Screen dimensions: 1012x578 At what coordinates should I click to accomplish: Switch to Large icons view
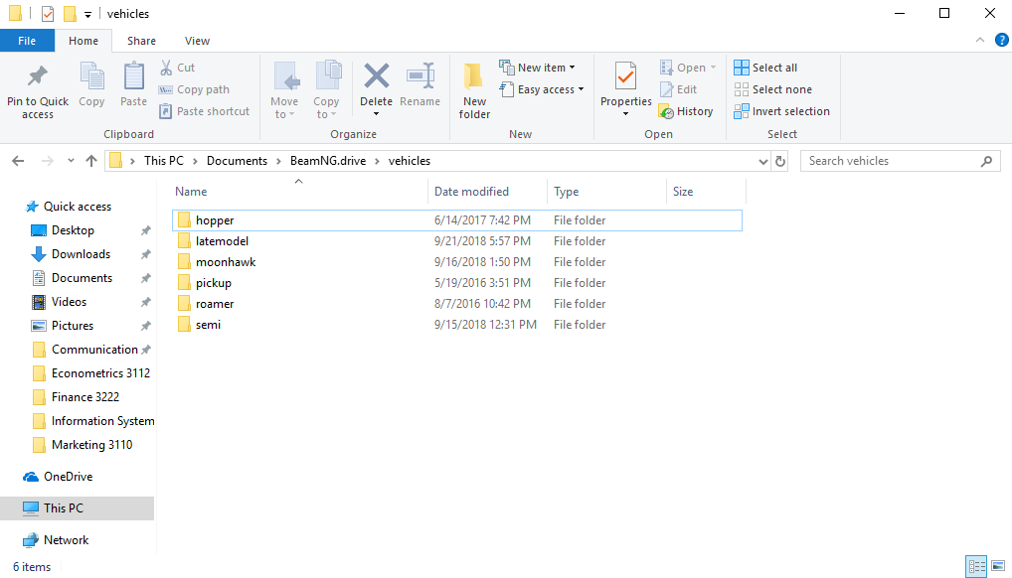[x=998, y=566]
